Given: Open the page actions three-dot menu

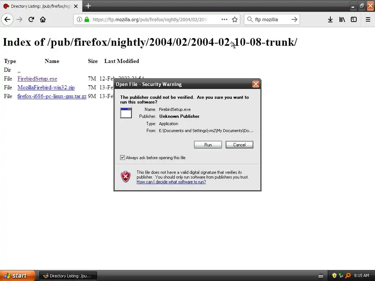Looking at the screenshot, I should pos(224,19).
